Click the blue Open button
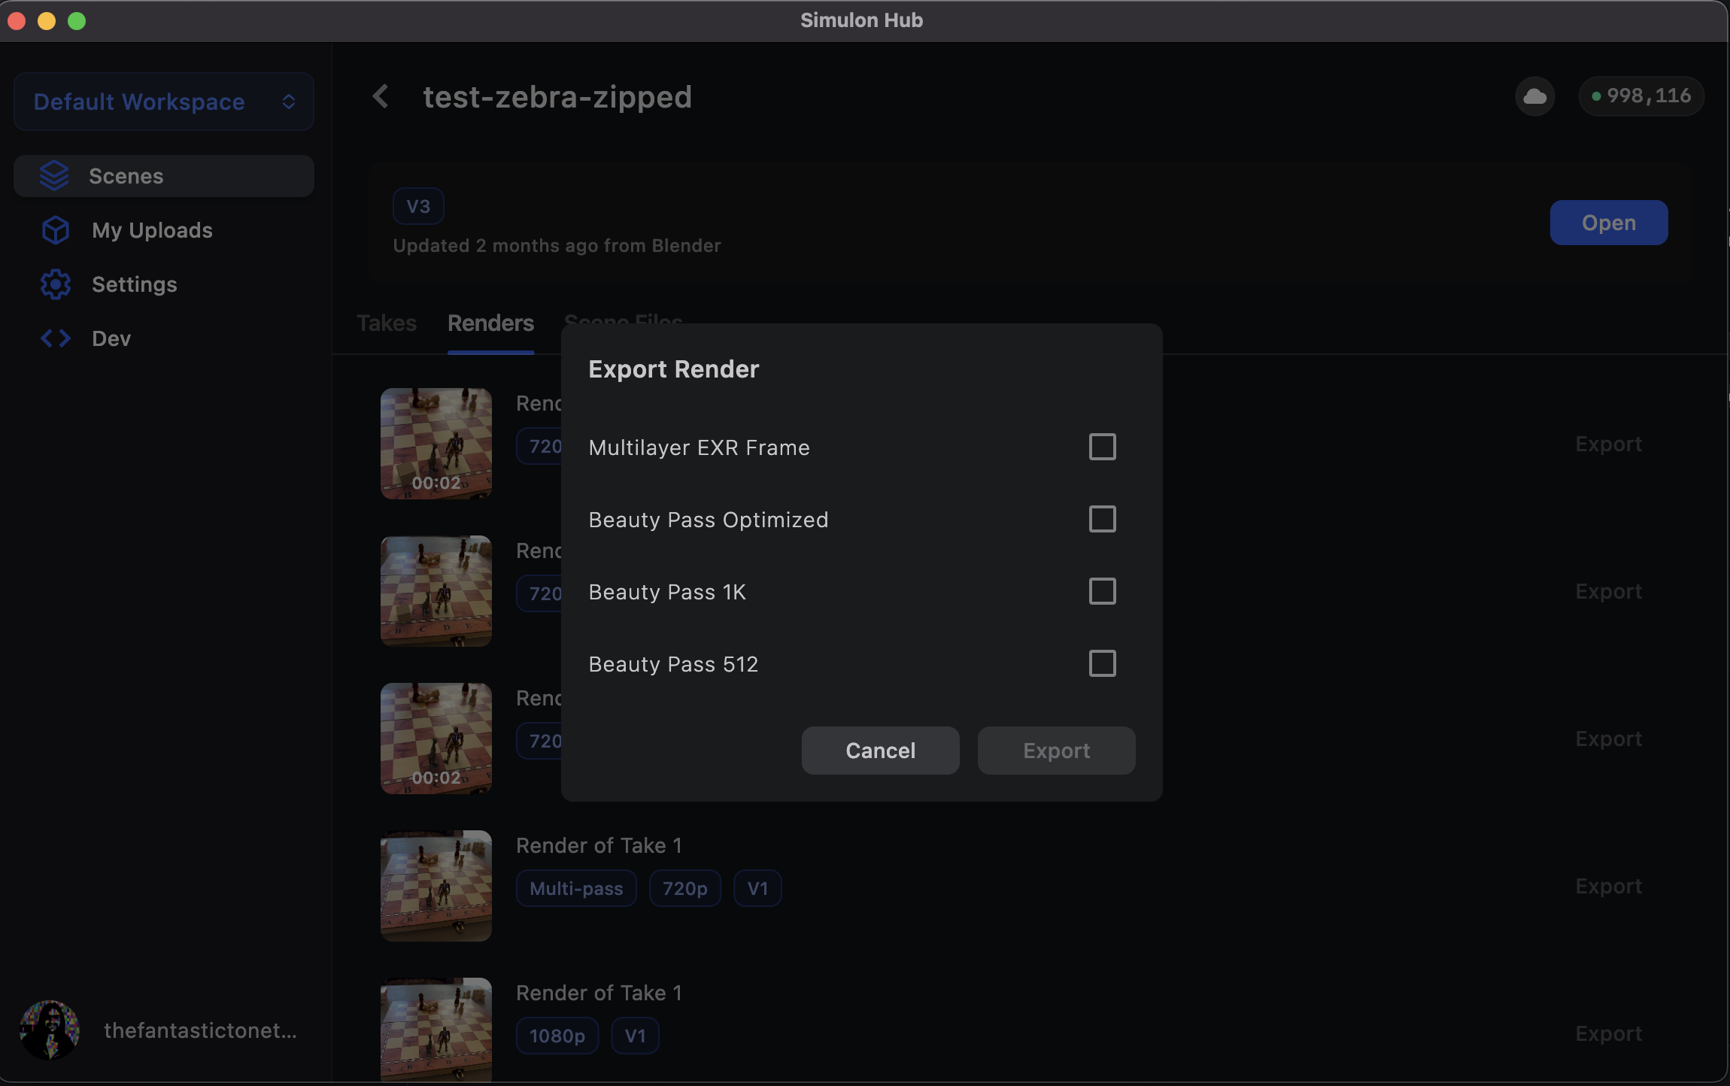1730x1086 pixels. (x=1608, y=223)
